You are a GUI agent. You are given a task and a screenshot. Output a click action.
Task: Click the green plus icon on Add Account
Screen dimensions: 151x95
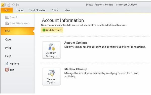pos(44,30)
